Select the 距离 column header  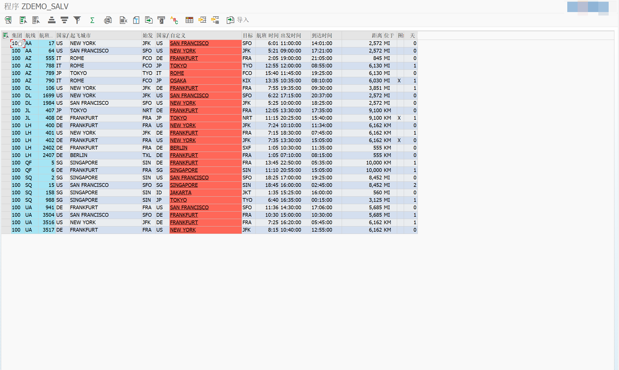click(376, 35)
